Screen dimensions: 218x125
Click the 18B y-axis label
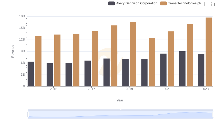click(22, 16)
